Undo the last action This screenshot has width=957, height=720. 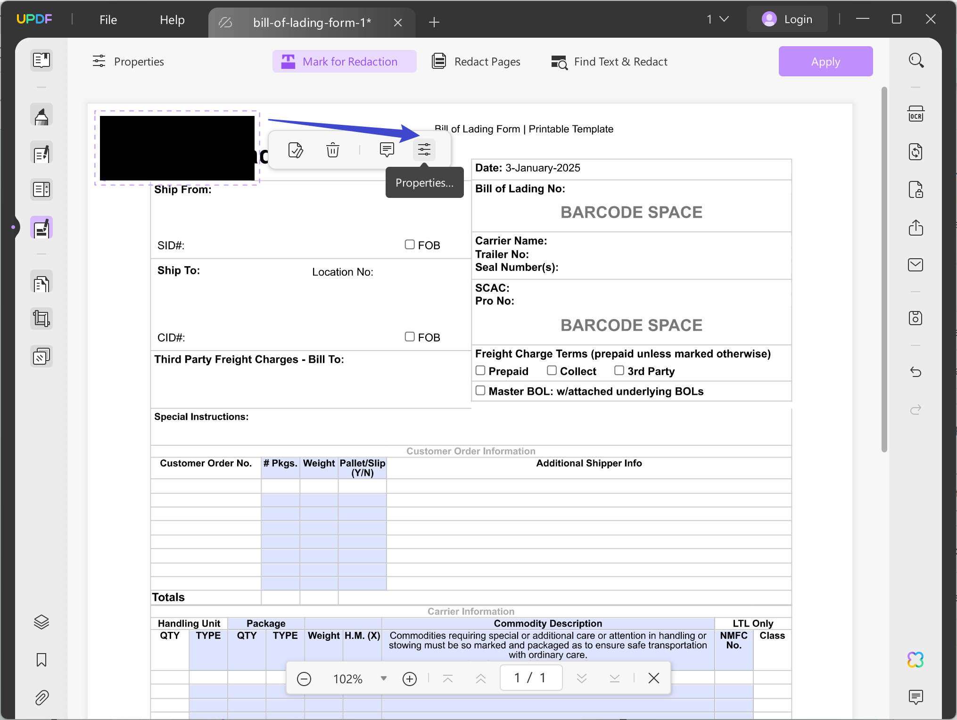click(x=916, y=372)
